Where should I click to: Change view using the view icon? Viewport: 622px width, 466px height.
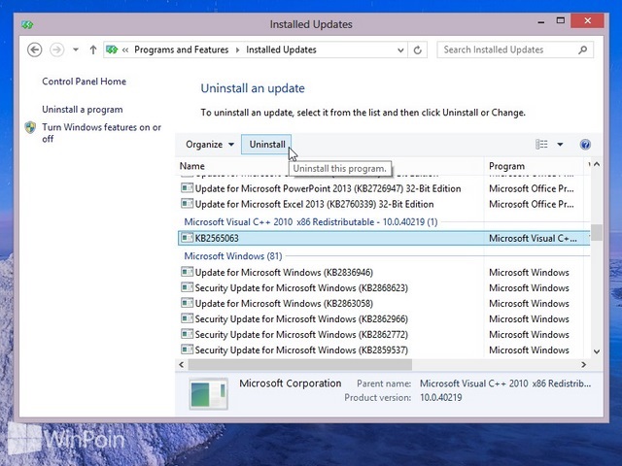(x=541, y=145)
